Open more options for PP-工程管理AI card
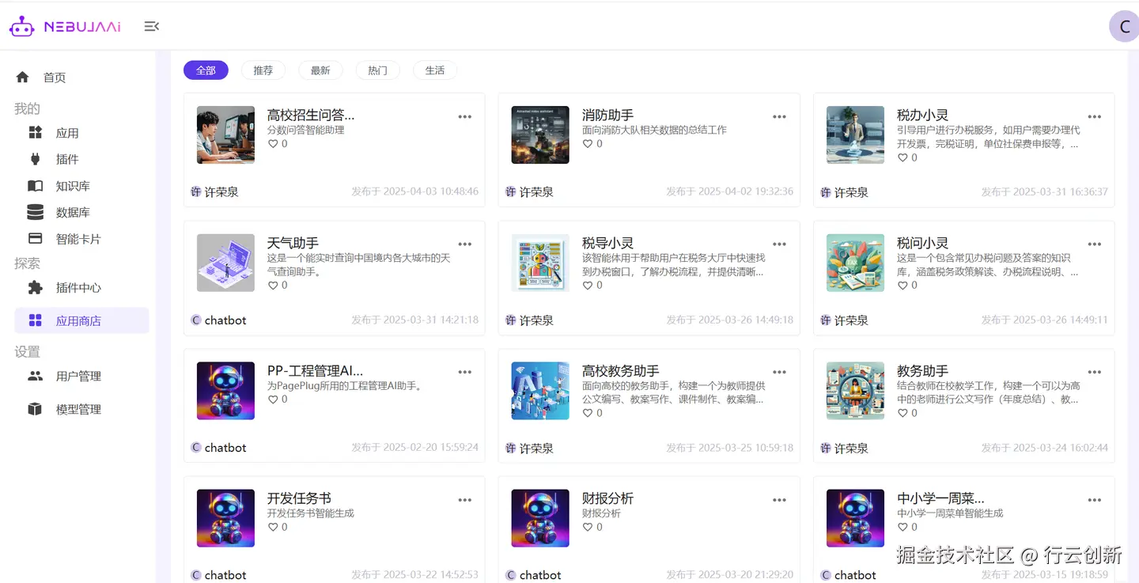 [465, 372]
